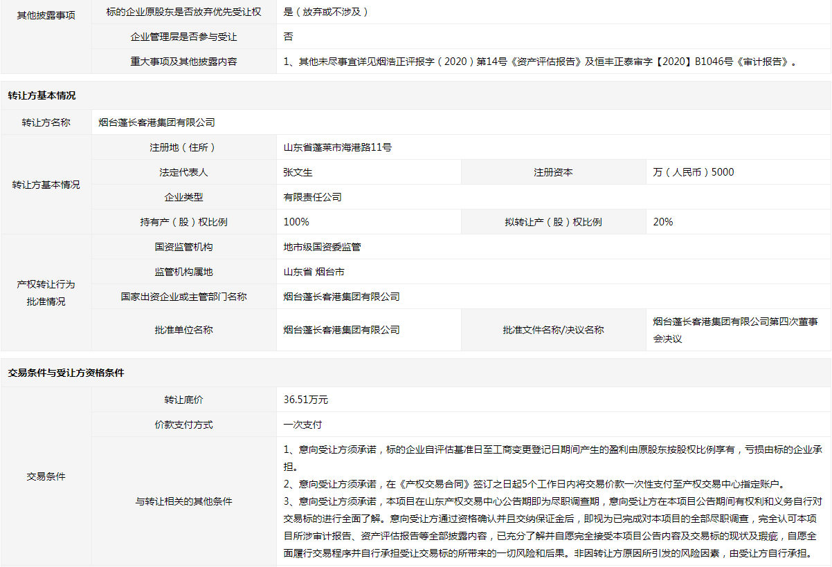Click the value 第四次董事会决议
This screenshot has width=832, height=567.
pyautogui.click(x=735, y=330)
